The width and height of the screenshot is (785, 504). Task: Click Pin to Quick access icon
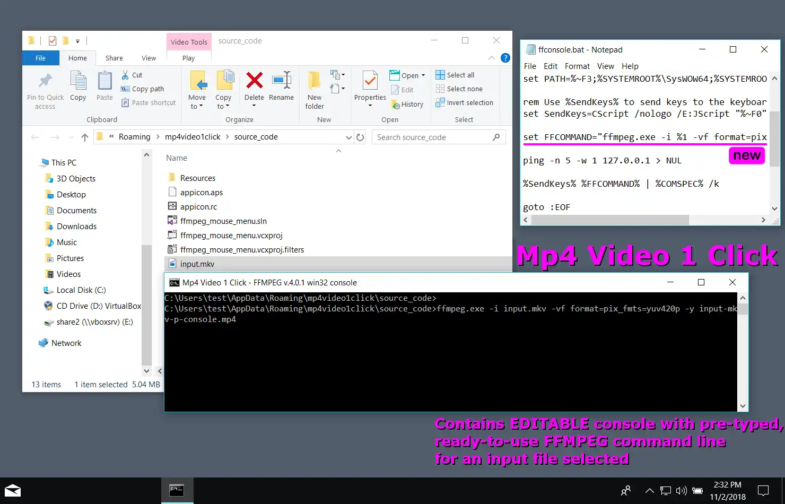point(46,81)
